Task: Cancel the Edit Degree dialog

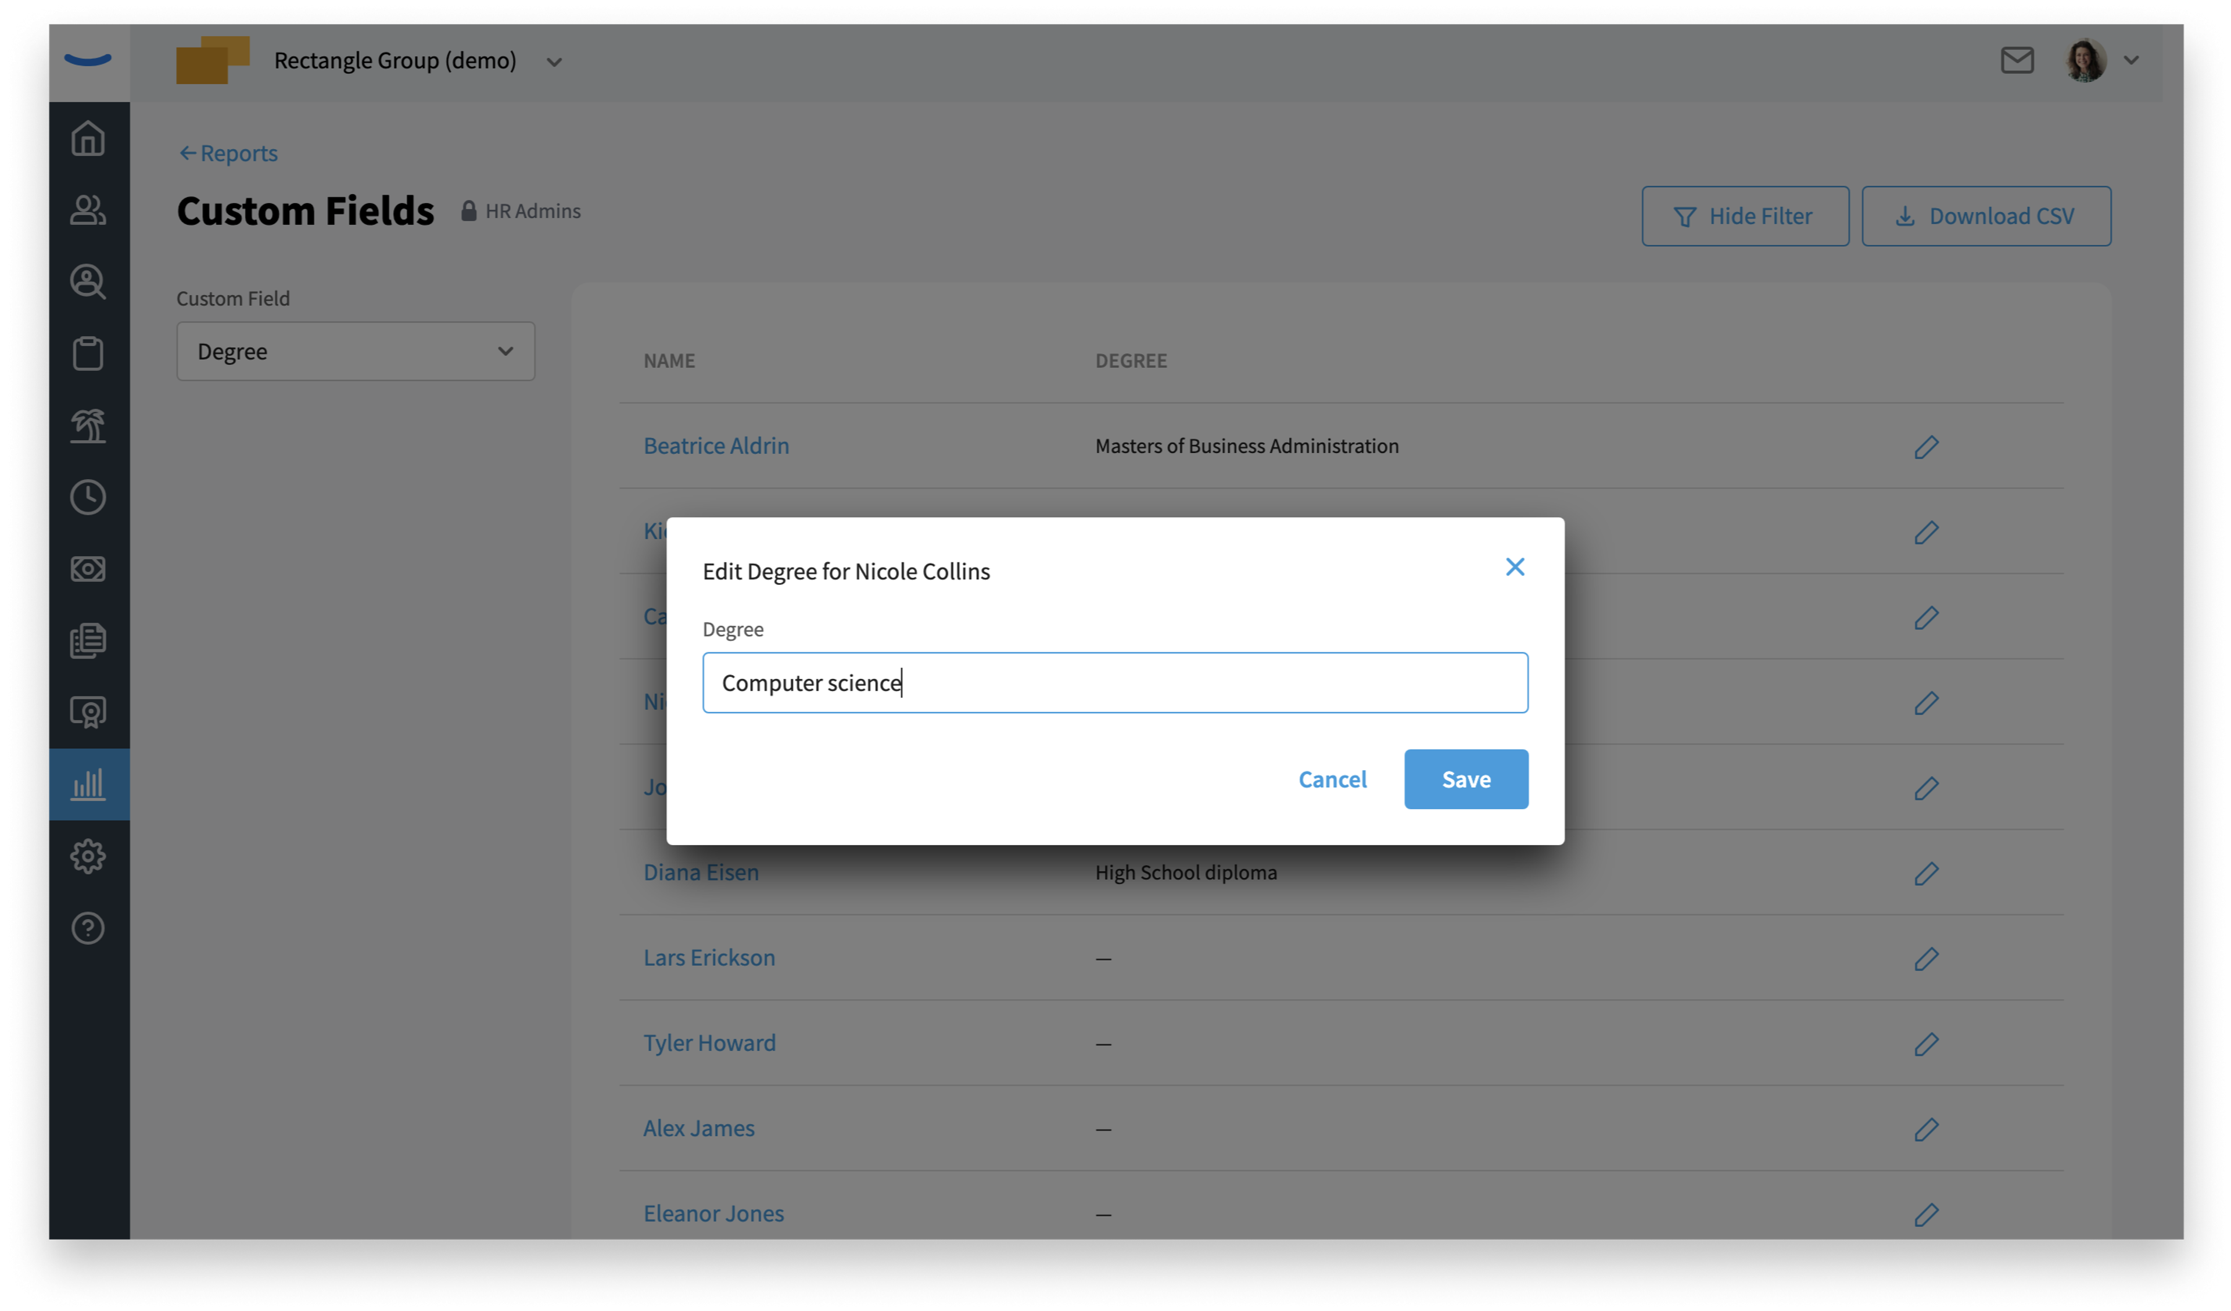Action: [x=1332, y=779]
